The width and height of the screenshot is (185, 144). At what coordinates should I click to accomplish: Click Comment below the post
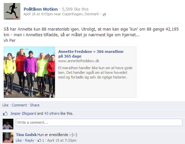pyautogui.click(x=19, y=105)
